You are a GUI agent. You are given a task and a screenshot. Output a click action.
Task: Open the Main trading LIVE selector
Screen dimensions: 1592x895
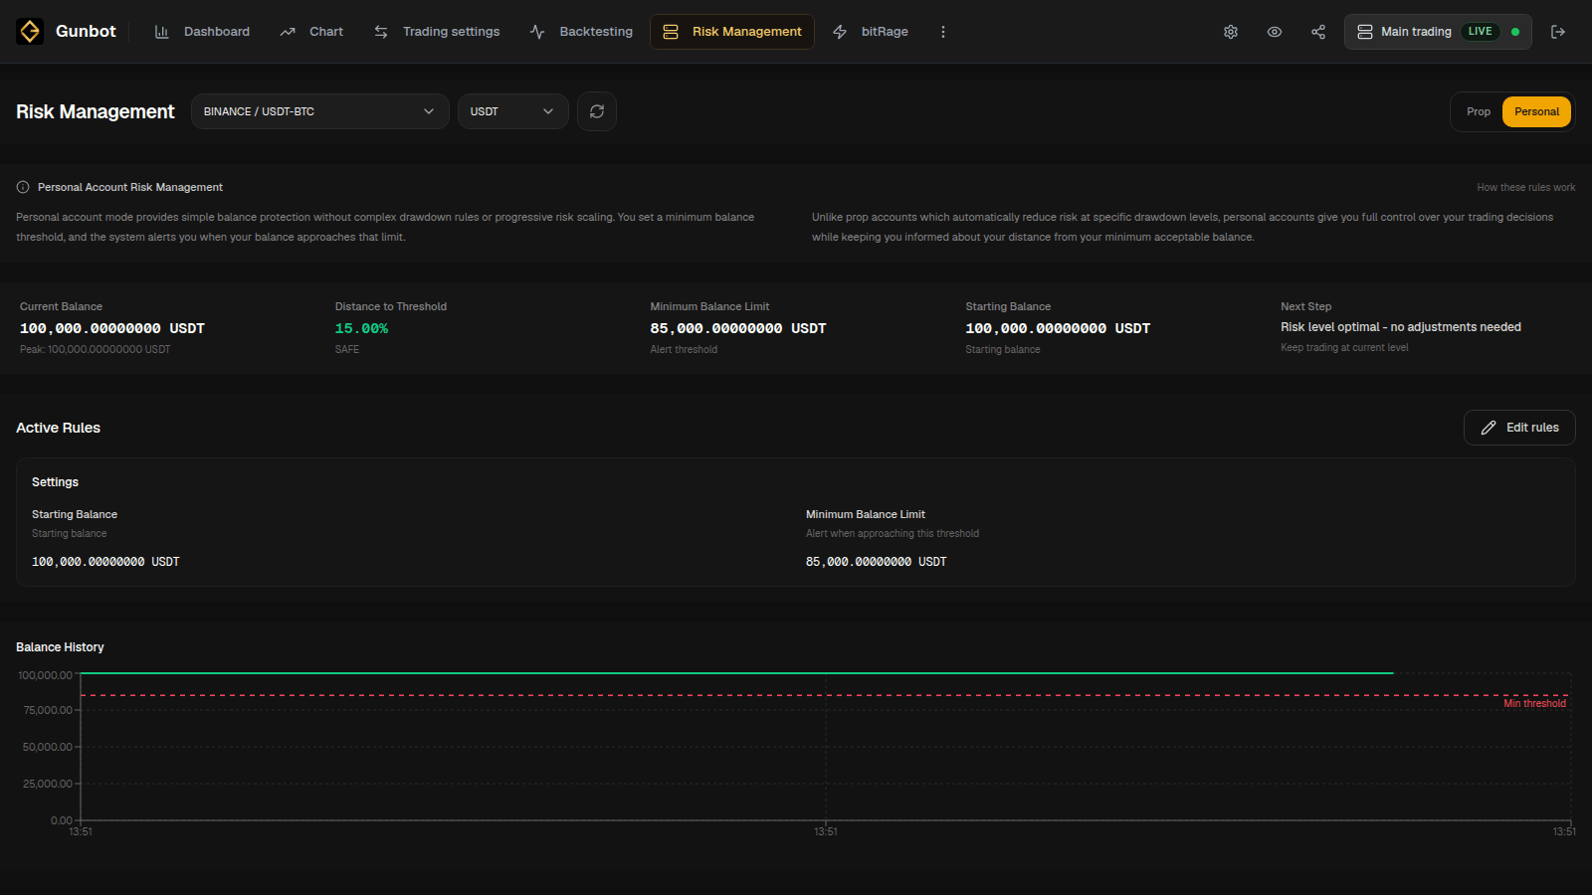click(x=1438, y=32)
